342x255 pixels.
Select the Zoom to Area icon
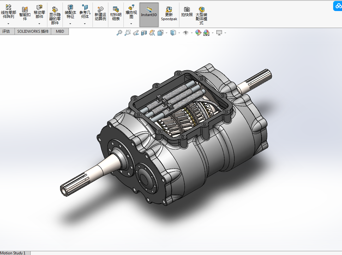[x=128, y=33]
